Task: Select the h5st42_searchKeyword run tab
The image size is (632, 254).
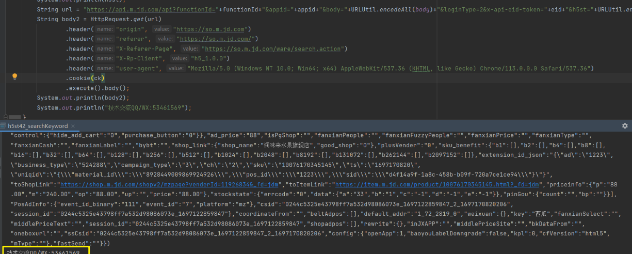Action: tap(38, 126)
